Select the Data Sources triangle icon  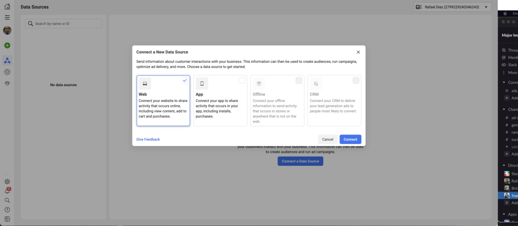[x=7, y=61]
